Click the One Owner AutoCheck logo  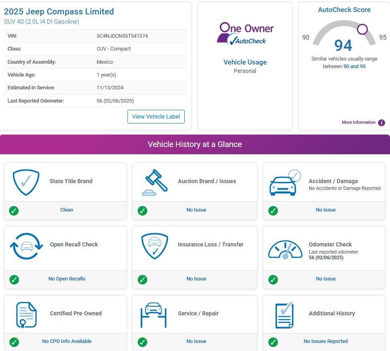(245, 34)
